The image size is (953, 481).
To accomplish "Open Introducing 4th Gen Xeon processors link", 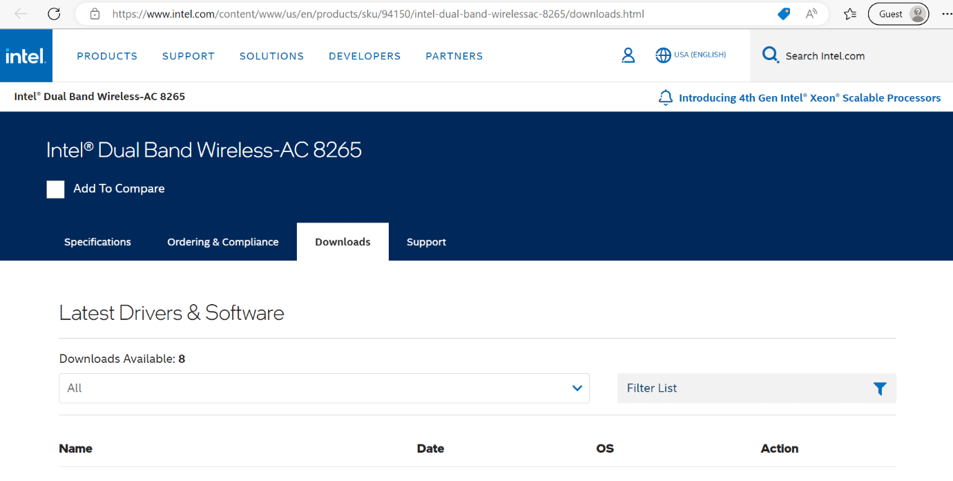I will pos(809,98).
